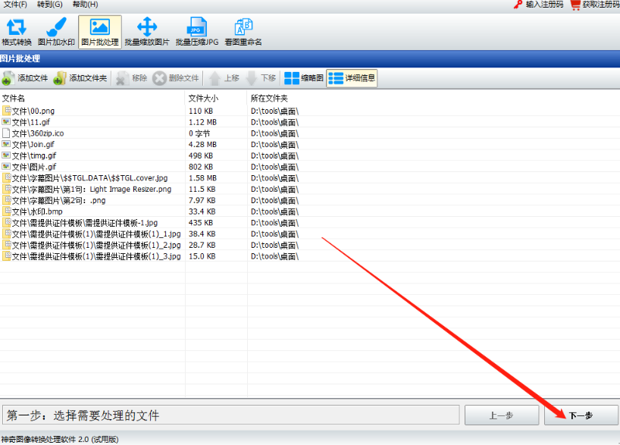Screen dimensions: 620x445
Task: Click the 上一步 previous button
Action: pyautogui.click(x=501, y=415)
